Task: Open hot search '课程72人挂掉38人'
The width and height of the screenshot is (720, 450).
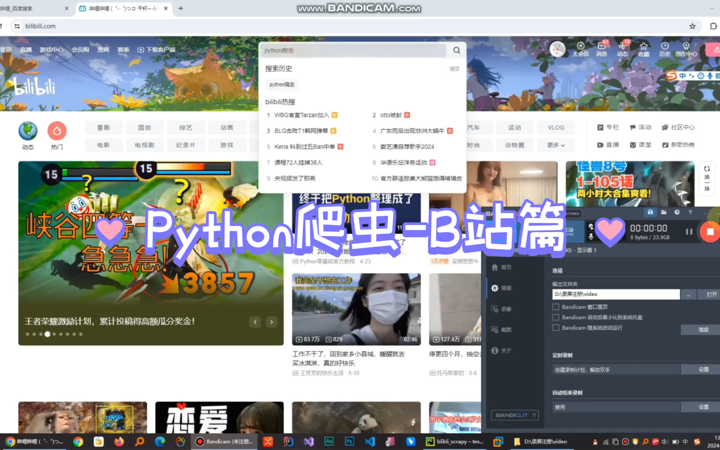Action: point(298,162)
